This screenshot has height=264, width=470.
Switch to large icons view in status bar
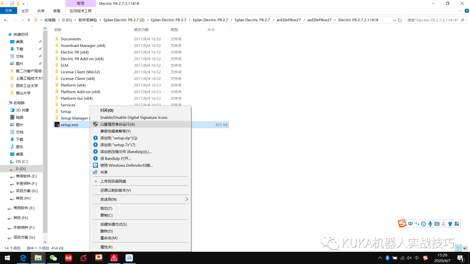coord(465,248)
